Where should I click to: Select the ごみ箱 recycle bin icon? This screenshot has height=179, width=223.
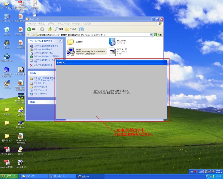pyautogui.click(x=7, y=31)
